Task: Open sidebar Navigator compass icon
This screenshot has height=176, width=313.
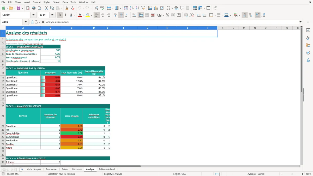Action: coord(308,53)
